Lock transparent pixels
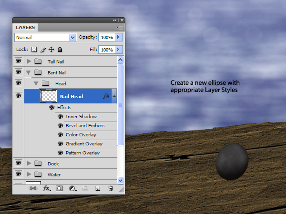Viewport: 286px width, 214px height. click(x=34, y=50)
